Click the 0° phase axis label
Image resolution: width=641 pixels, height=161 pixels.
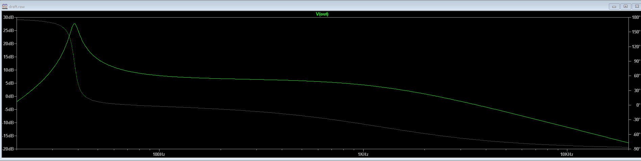pos(638,105)
